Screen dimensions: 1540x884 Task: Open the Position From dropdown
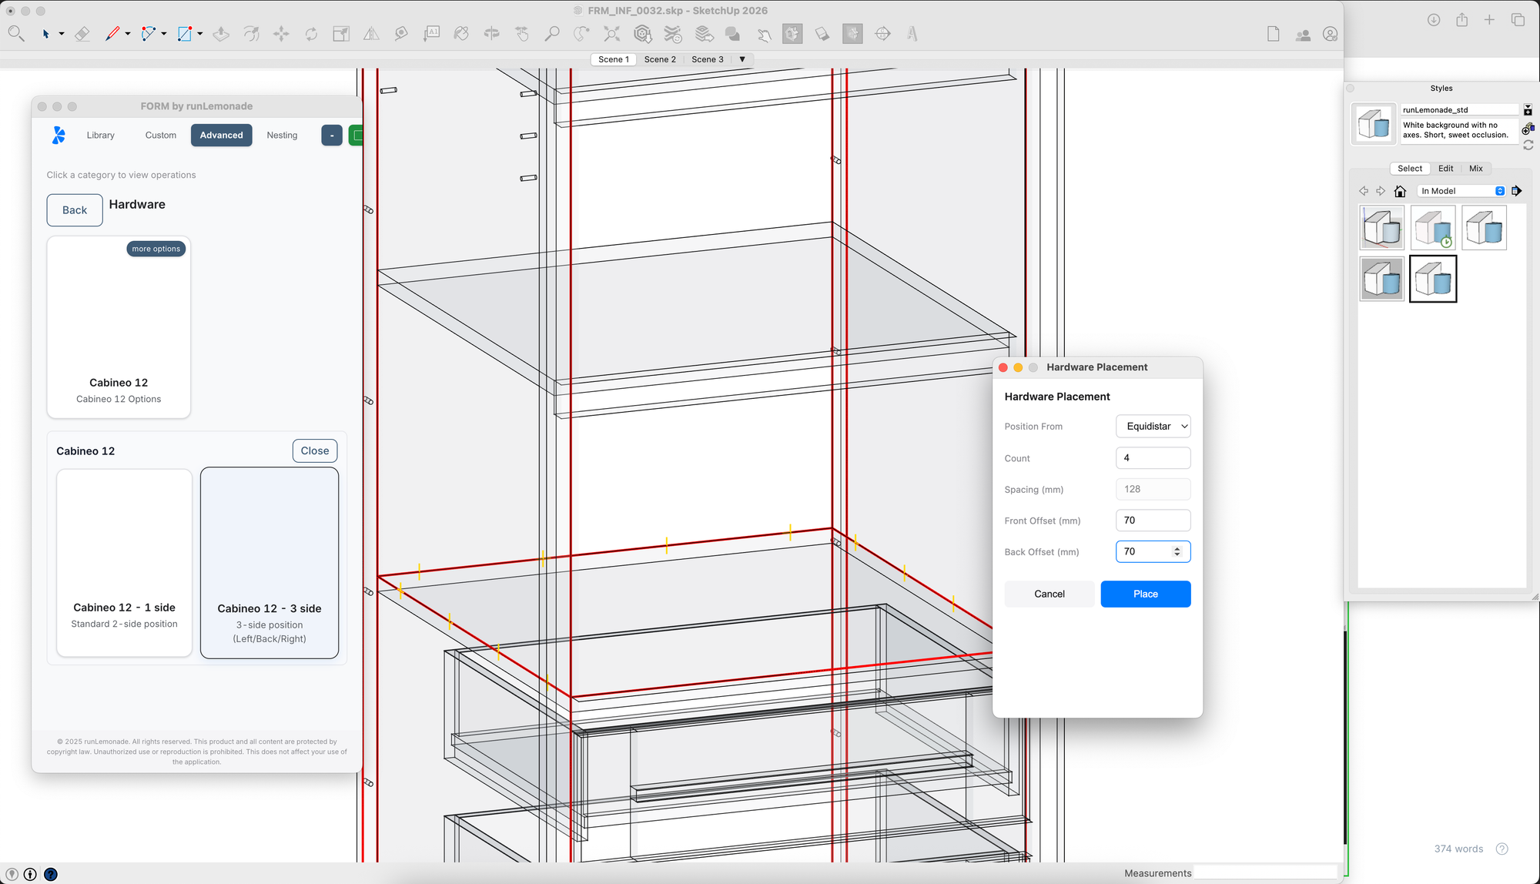[1153, 427]
